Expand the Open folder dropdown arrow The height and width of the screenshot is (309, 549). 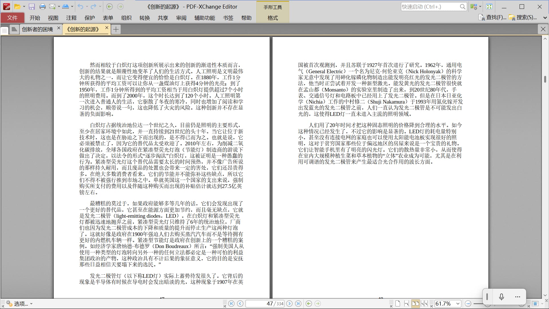tap(24, 7)
